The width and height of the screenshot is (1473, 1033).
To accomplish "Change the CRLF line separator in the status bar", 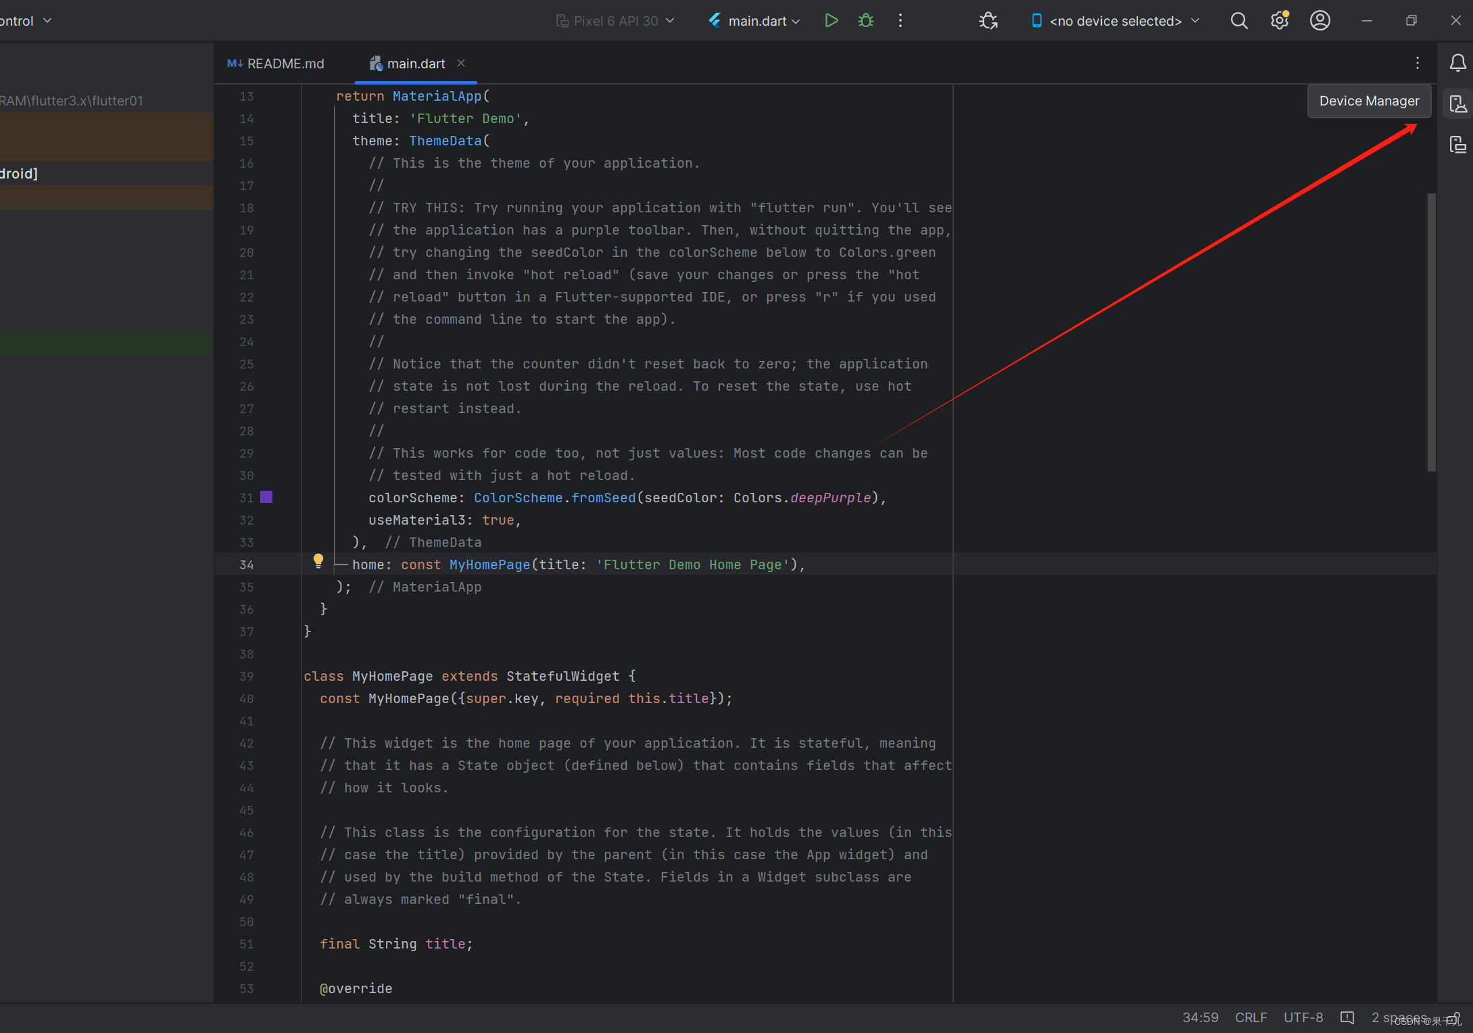I will point(1251,1017).
